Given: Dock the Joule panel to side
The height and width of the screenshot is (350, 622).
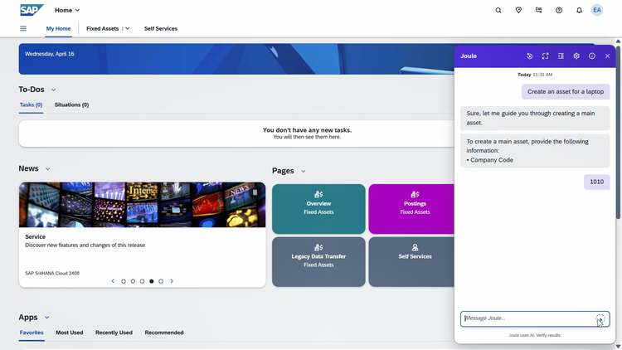Looking at the screenshot, I should click(x=561, y=56).
